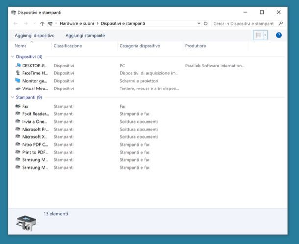
Task: Click the Print to PDF... printer icon
Action: pyautogui.click(x=18, y=152)
